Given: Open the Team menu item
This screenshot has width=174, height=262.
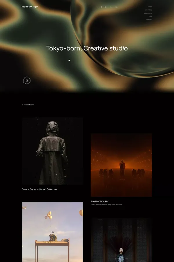Looking at the screenshot, I should (x=151, y=16).
